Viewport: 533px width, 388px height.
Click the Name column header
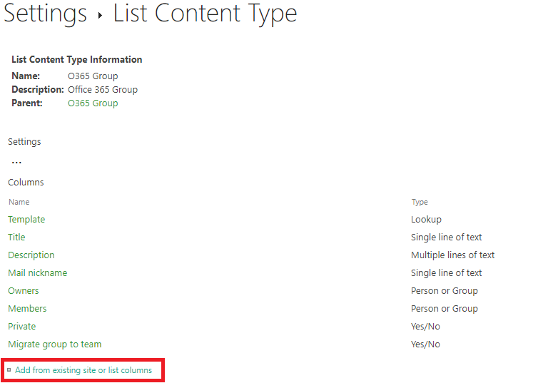(19, 202)
